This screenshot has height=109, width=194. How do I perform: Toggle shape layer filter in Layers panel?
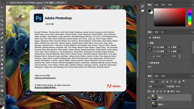pos(175,81)
